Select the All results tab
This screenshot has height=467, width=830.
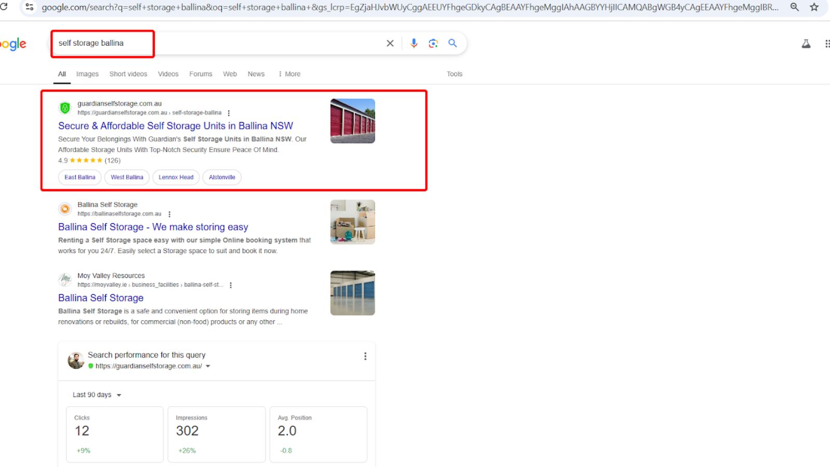[x=62, y=74]
